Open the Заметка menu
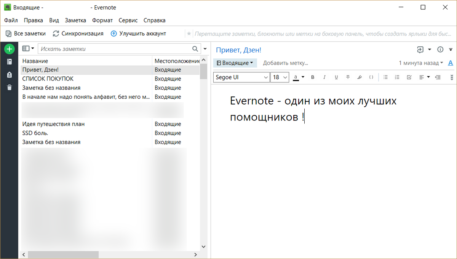Screen dimensions: 457x259 75,21
